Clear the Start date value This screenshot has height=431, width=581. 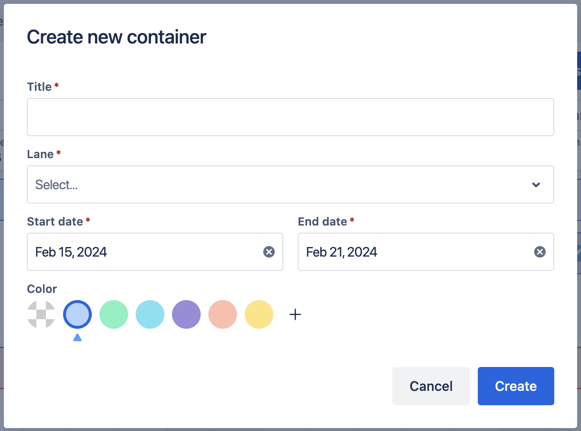269,252
